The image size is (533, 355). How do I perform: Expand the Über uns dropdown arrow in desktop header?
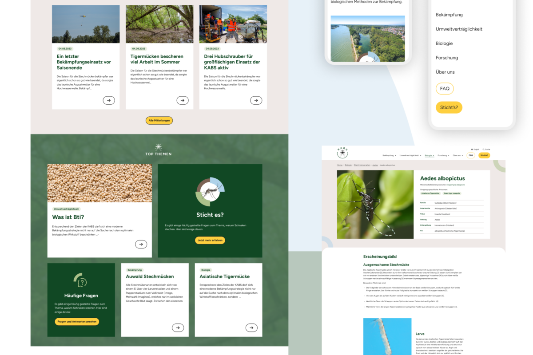pos(462,156)
